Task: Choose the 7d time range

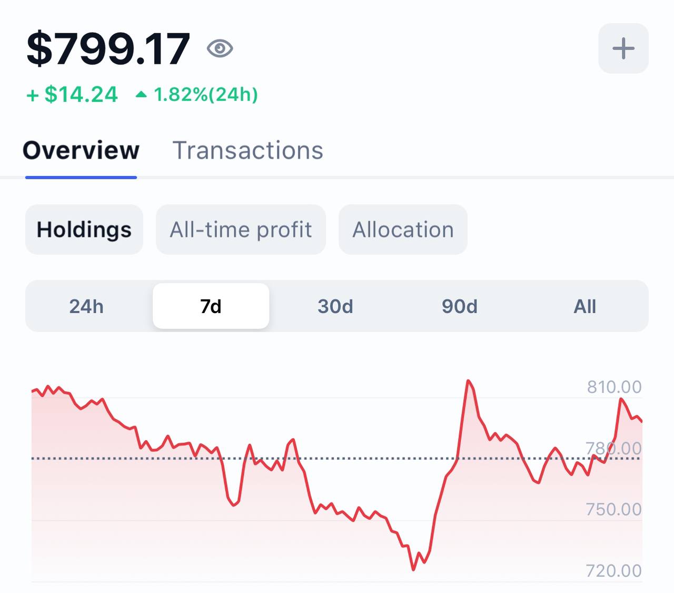Action: (211, 306)
